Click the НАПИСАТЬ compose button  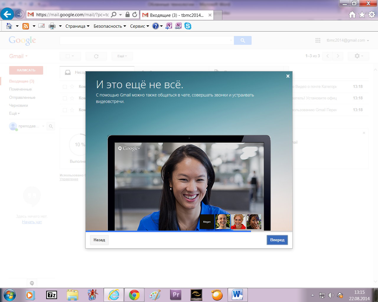point(26,70)
